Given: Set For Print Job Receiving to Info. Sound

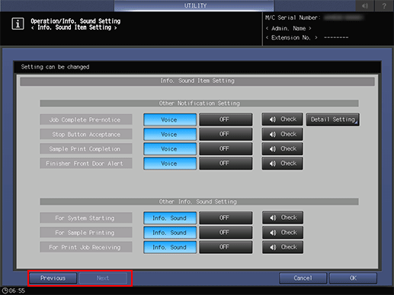Looking at the screenshot, I should [170, 247].
